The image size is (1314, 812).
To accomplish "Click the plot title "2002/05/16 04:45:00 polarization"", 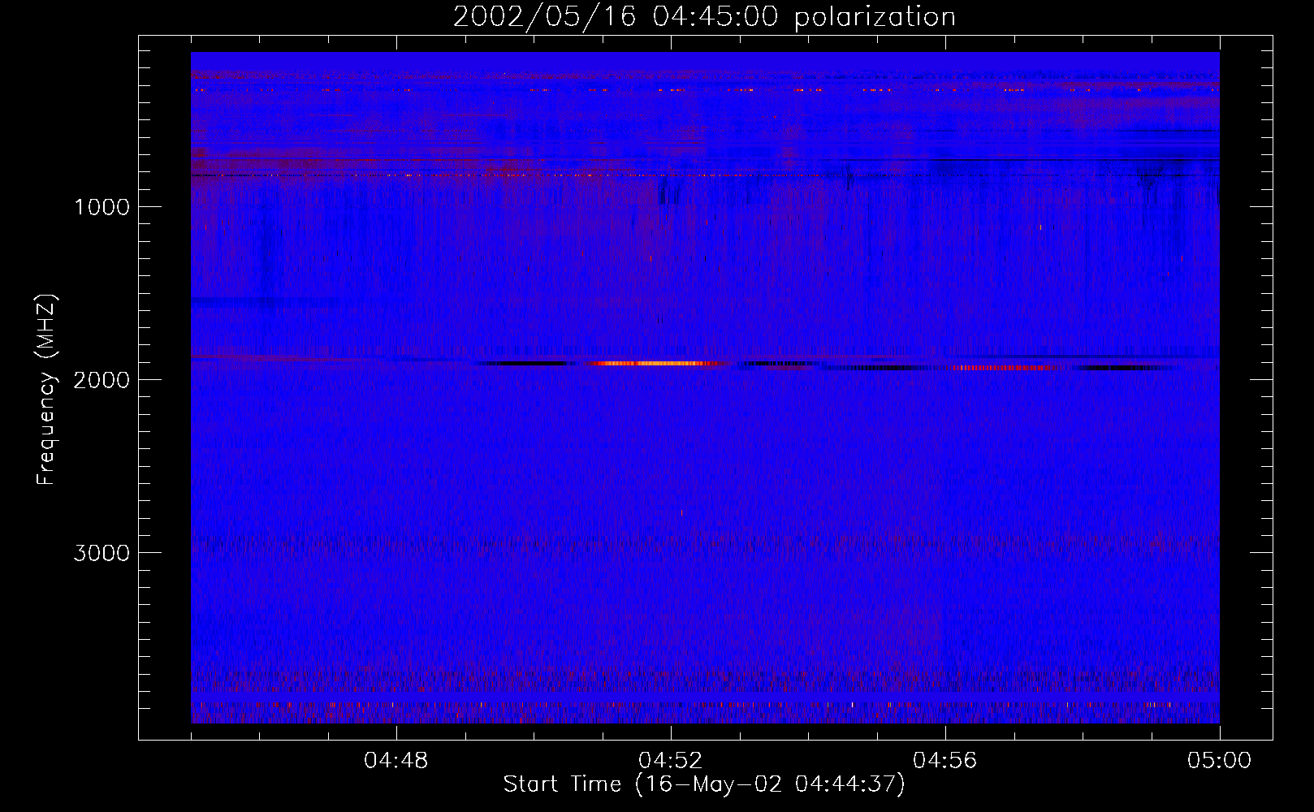I will click(x=704, y=16).
